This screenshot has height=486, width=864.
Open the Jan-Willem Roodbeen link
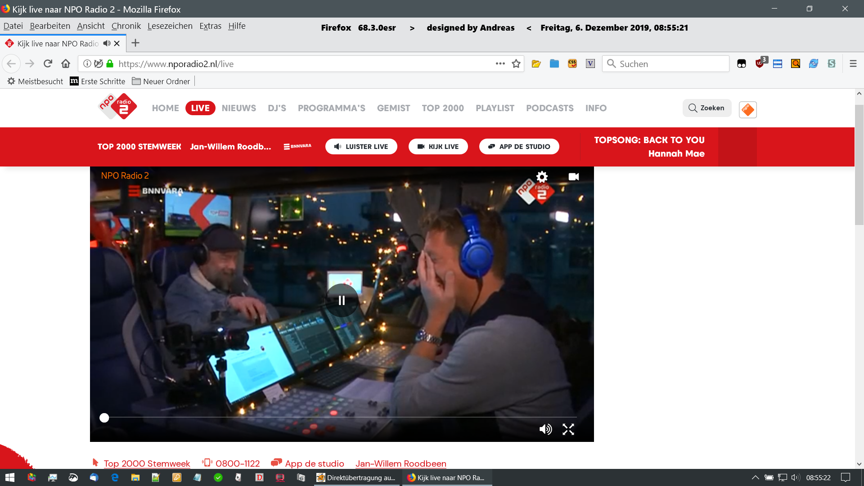[400, 463]
